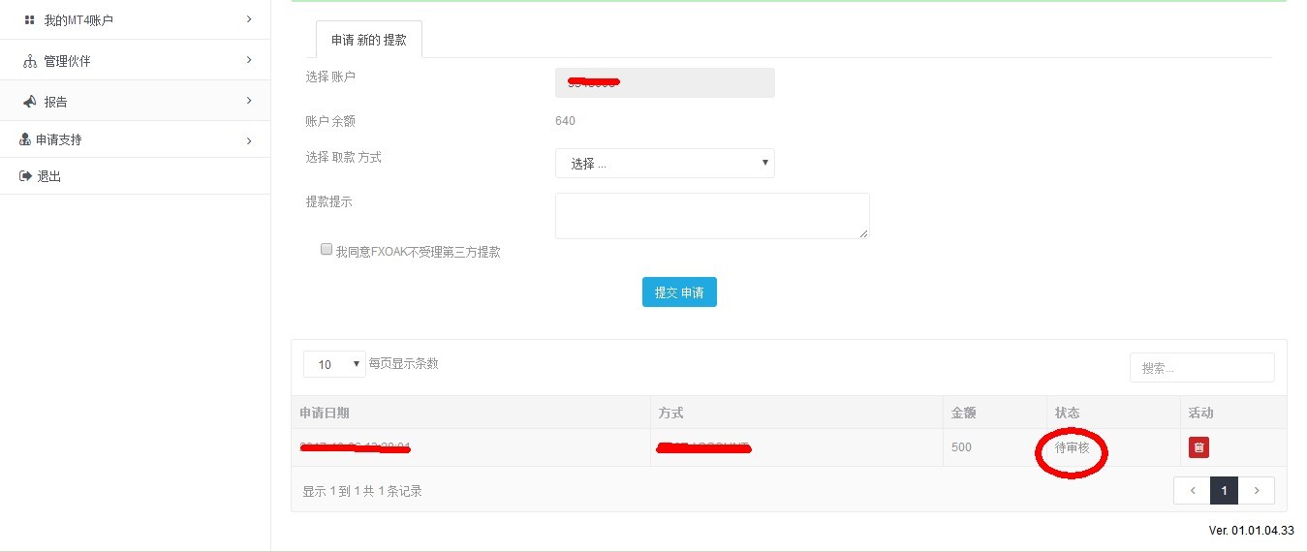Click the grid icon beside 我的MT4账户

click(x=29, y=19)
